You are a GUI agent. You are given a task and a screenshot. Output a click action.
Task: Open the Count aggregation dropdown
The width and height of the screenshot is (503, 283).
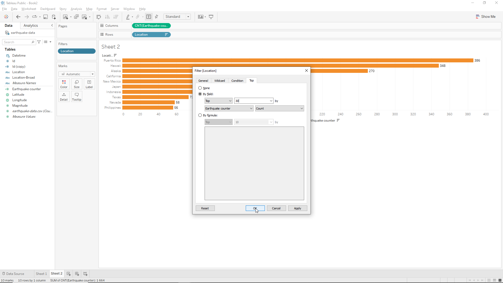point(279,108)
